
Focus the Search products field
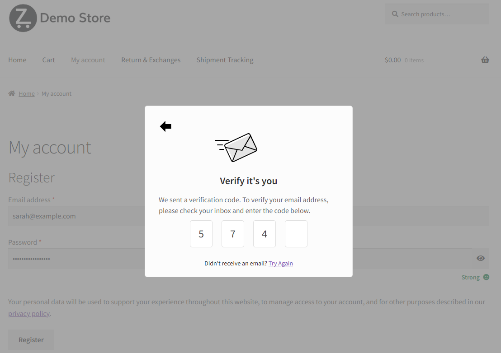(437, 14)
